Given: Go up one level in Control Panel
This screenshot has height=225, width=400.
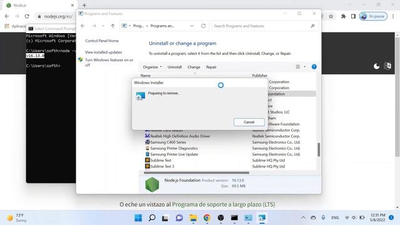Looking at the screenshot, I should pos(112,26).
